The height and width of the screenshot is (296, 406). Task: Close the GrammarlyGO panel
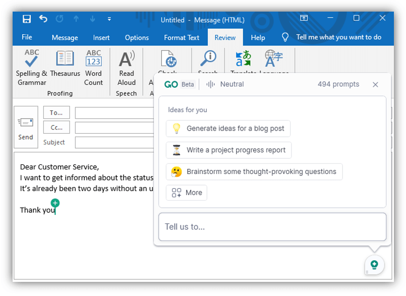tap(375, 84)
